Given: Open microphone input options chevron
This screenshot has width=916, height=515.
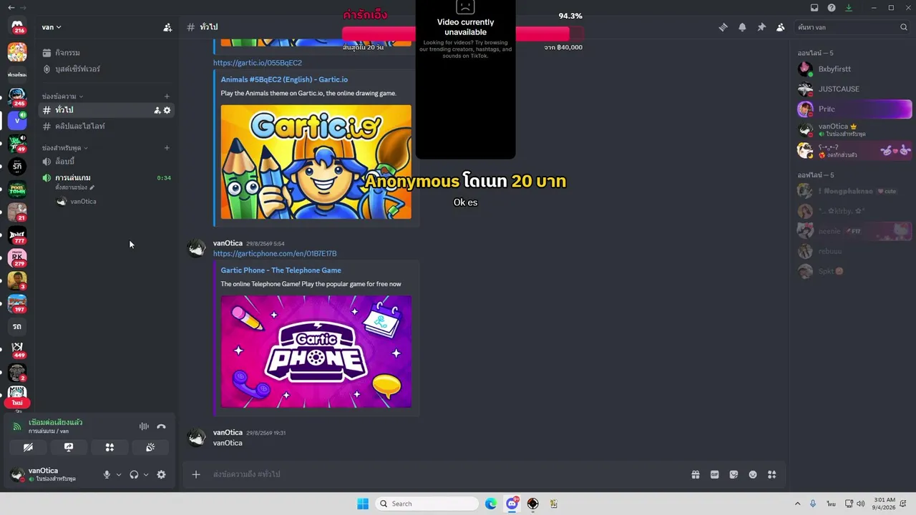Looking at the screenshot, I should (x=119, y=474).
